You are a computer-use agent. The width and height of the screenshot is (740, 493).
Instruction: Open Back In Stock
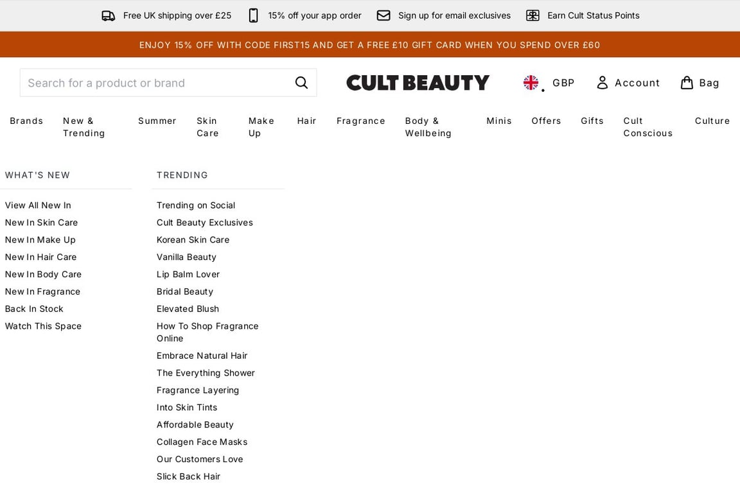point(34,309)
